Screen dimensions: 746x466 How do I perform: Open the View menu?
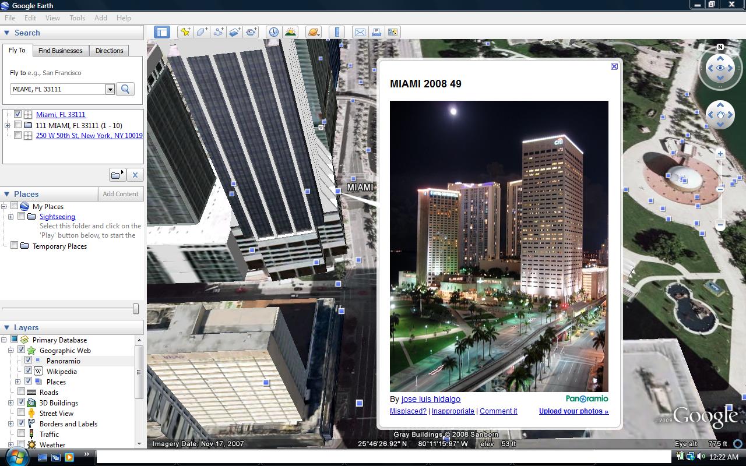pyautogui.click(x=52, y=18)
